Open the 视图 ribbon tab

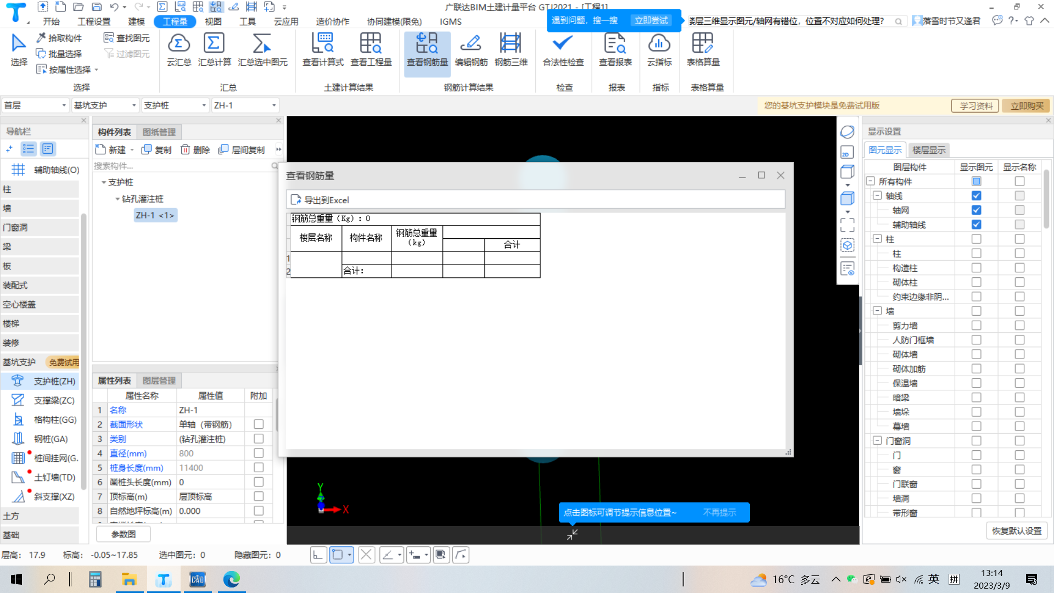213,21
